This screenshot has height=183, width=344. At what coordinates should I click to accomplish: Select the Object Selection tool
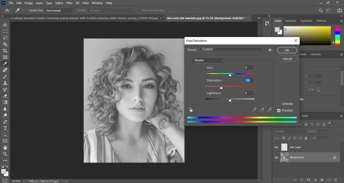click(x=5, y=44)
